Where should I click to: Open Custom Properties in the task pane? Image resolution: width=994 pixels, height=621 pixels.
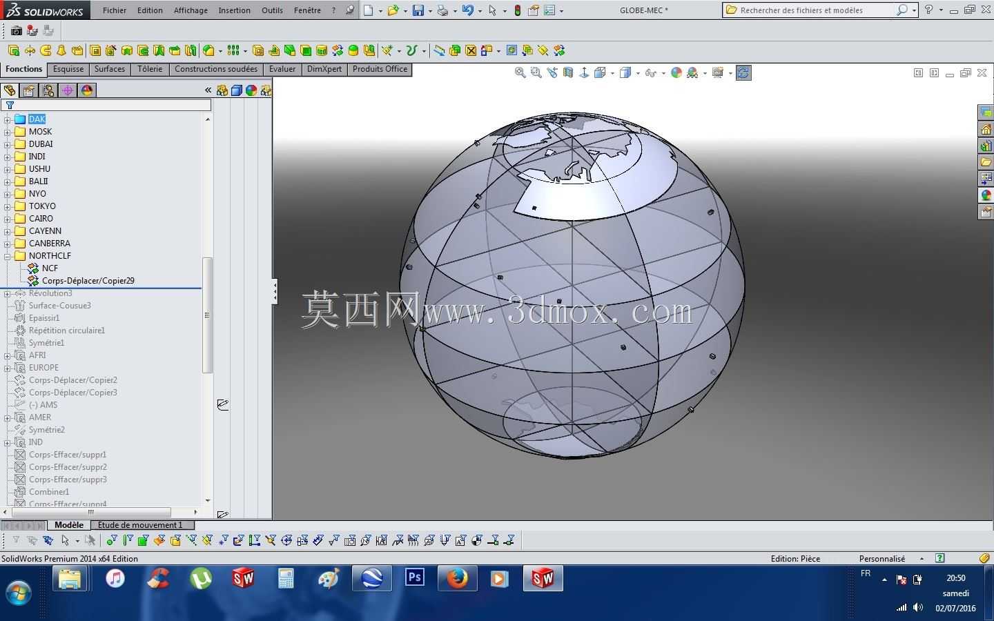[986, 212]
